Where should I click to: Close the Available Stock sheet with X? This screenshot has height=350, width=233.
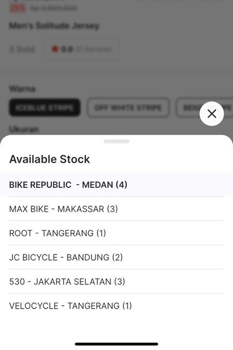(211, 113)
